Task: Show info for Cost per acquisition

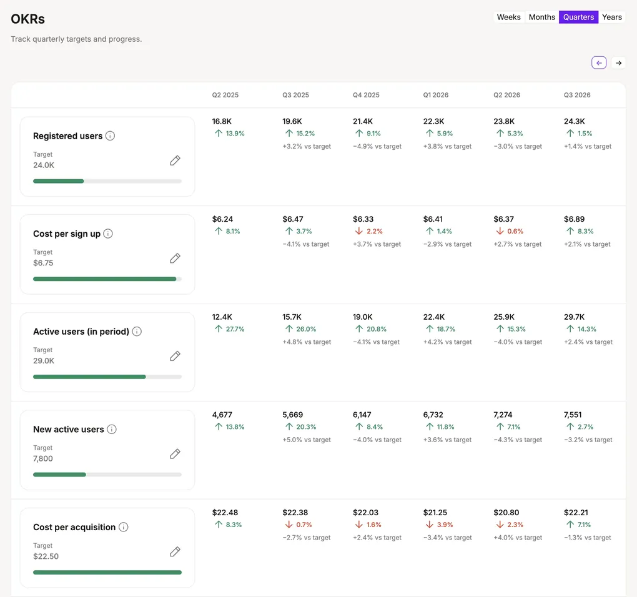Action: [124, 527]
